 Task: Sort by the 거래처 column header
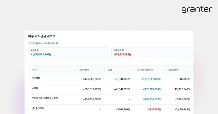pyautogui.click(x=34, y=70)
